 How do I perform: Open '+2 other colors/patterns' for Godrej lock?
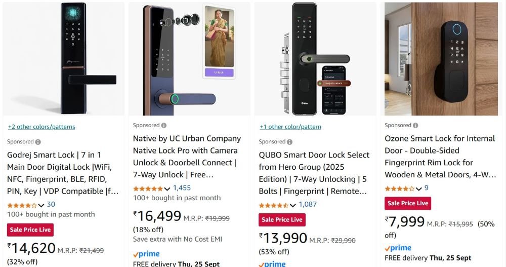(41, 127)
